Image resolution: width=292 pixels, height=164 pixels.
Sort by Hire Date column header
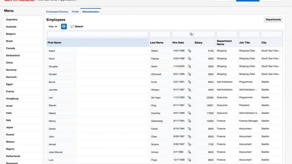coord(182,42)
